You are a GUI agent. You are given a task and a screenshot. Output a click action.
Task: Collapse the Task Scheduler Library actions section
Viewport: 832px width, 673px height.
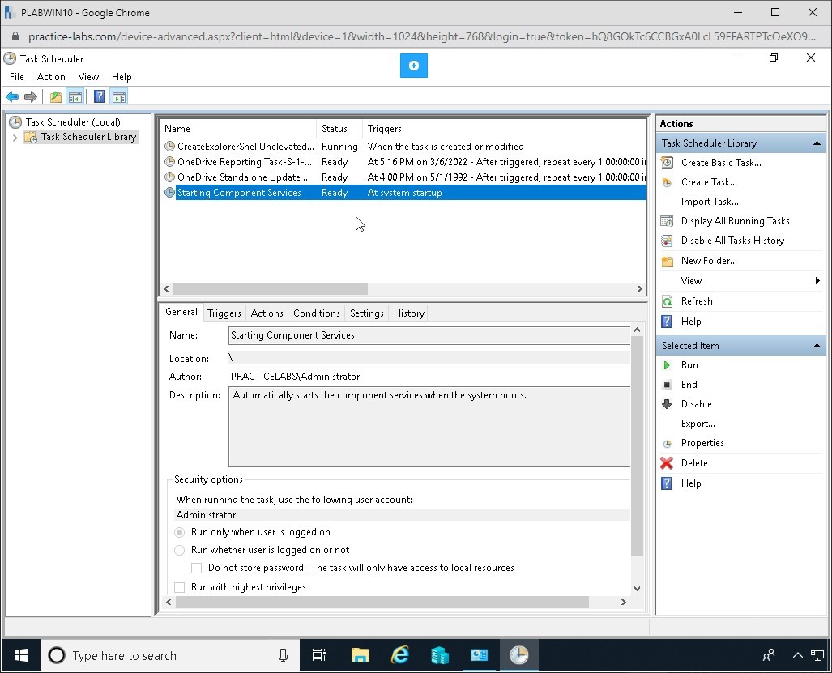pos(817,143)
